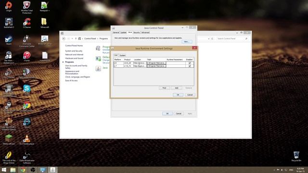The height and width of the screenshot is (173, 308).
Task: Launch Open Broadcaster Software shortcut
Action: pos(27,157)
